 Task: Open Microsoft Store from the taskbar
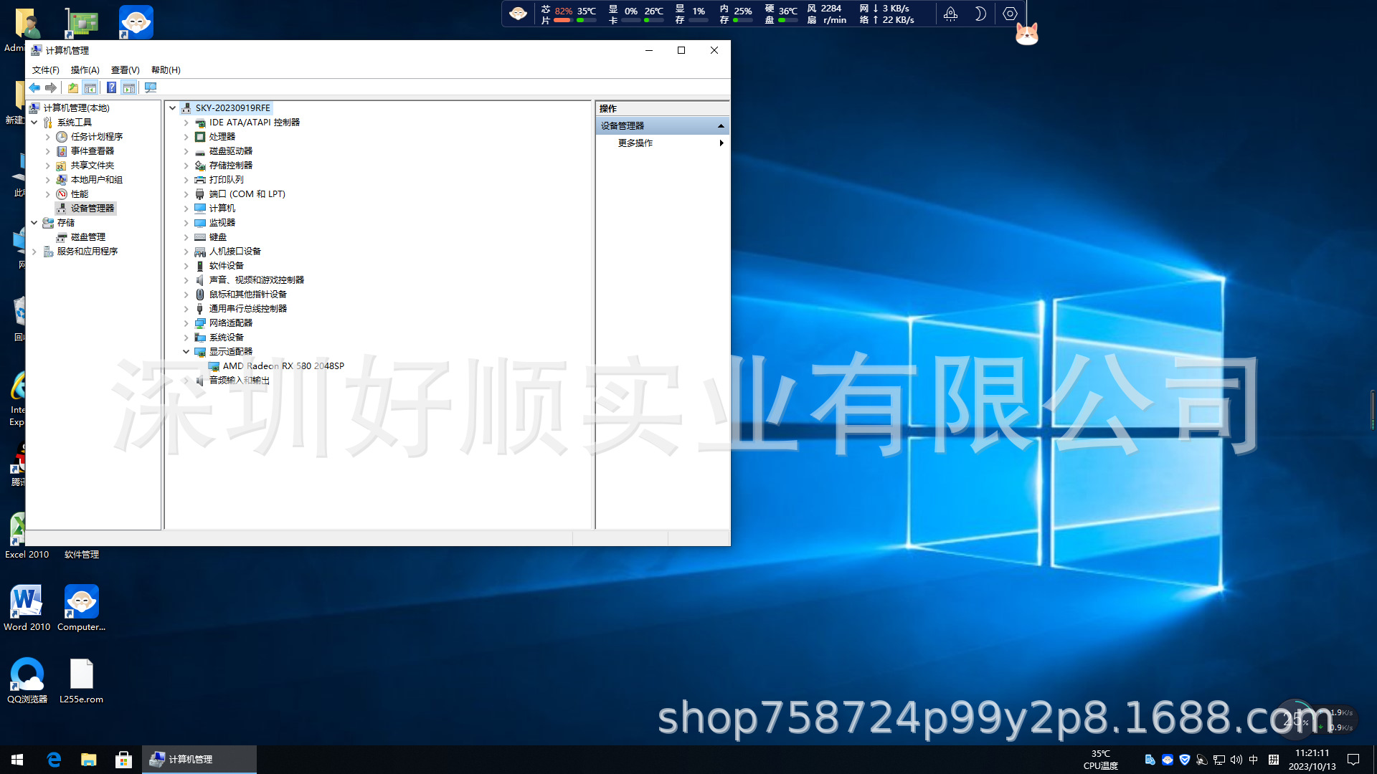[x=123, y=760]
